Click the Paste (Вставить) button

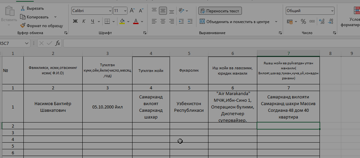(x=9, y=16)
